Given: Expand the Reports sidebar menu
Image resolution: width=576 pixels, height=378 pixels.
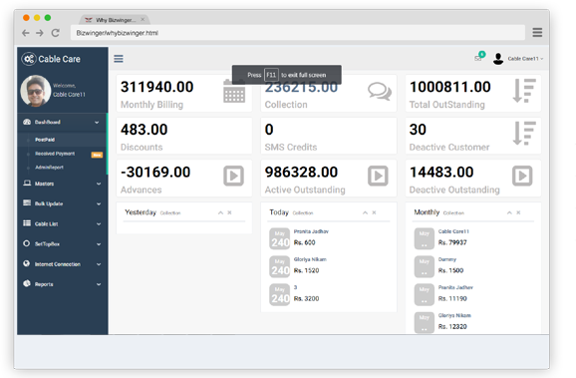Looking at the screenshot, I should coord(62,284).
